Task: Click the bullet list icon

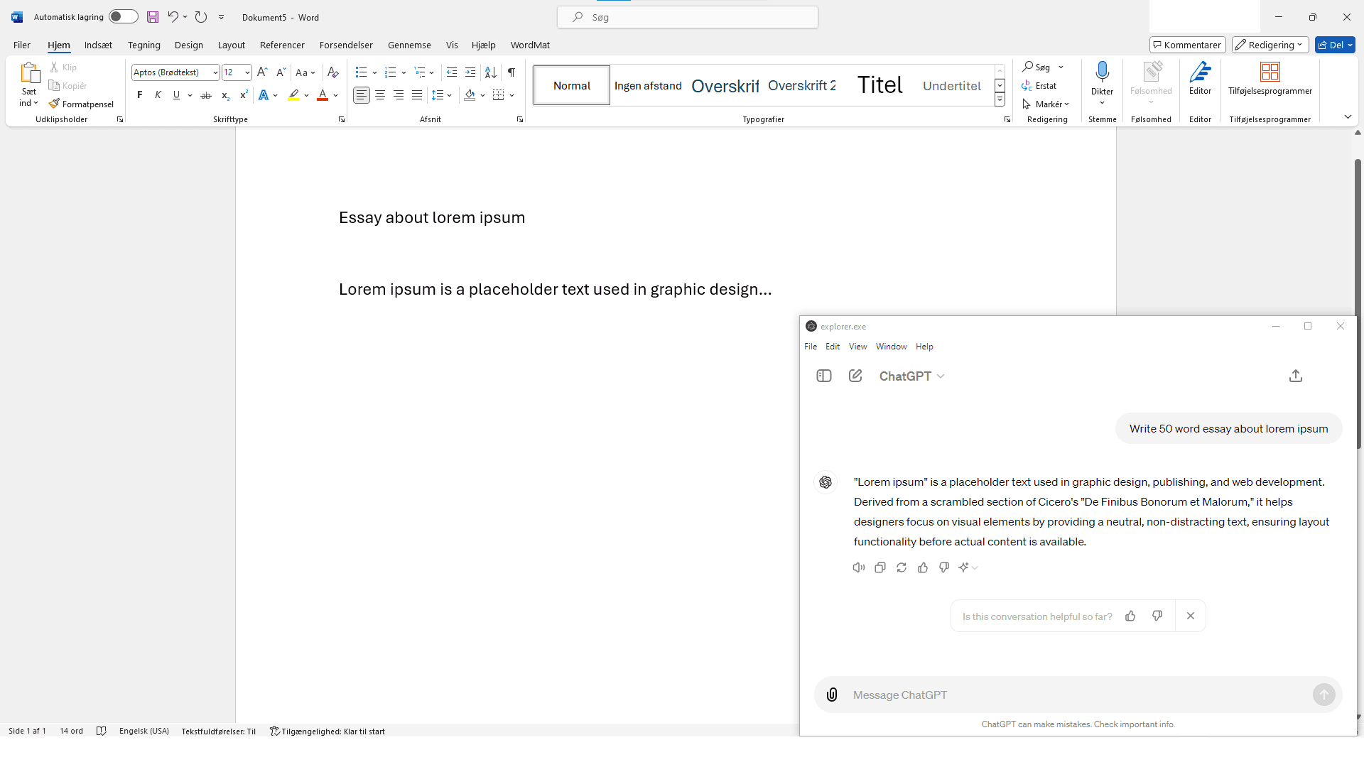Action: point(361,72)
